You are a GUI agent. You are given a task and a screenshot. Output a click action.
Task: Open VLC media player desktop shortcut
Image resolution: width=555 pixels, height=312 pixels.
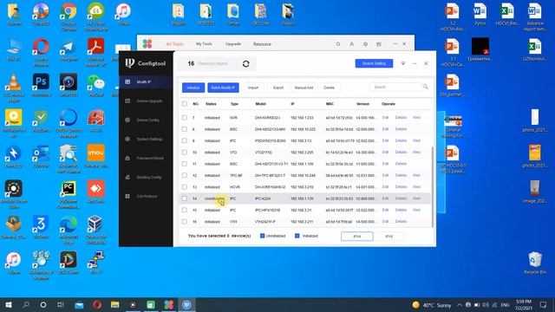(x=14, y=88)
